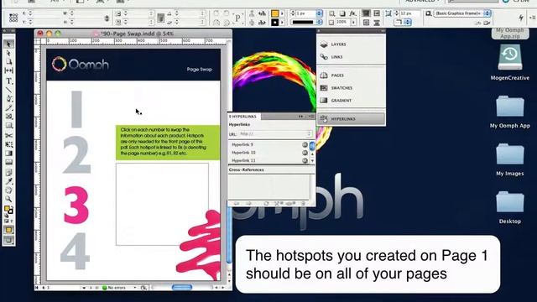Image resolution: width=537 pixels, height=302 pixels.
Task: Select the Zoom tool
Action: pyautogui.click(x=8, y=199)
